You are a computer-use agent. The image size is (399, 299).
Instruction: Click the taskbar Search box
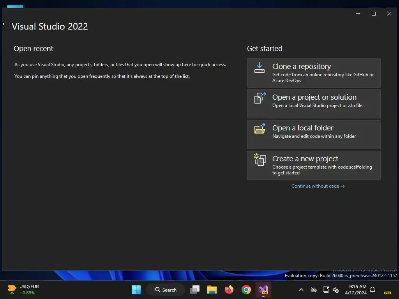[166, 290]
